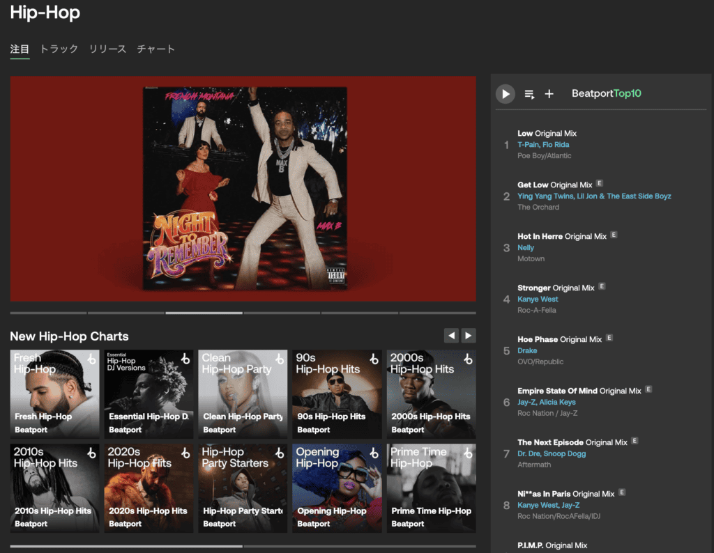Open artist link Kanye West, Jay-Z
Screen dimensions: 714x553
click(548, 505)
